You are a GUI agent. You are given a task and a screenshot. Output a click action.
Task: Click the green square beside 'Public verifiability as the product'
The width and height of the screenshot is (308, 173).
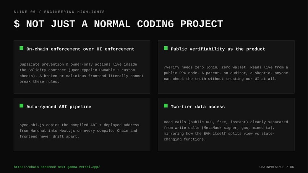click(166, 48)
